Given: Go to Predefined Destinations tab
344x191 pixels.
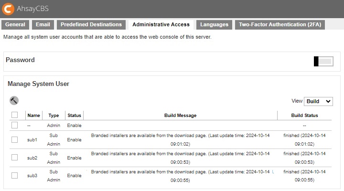Looking at the screenshot, I should pos(91,25).
